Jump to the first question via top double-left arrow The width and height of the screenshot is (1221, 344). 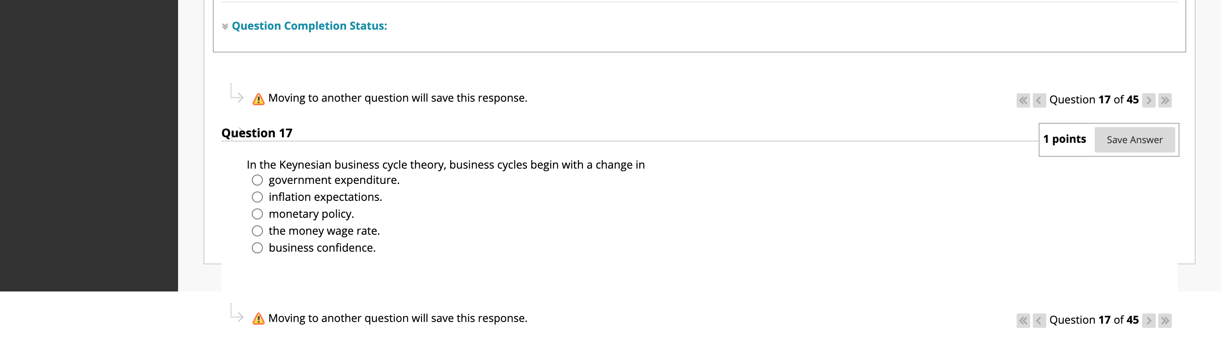[x=1023, y=100]
